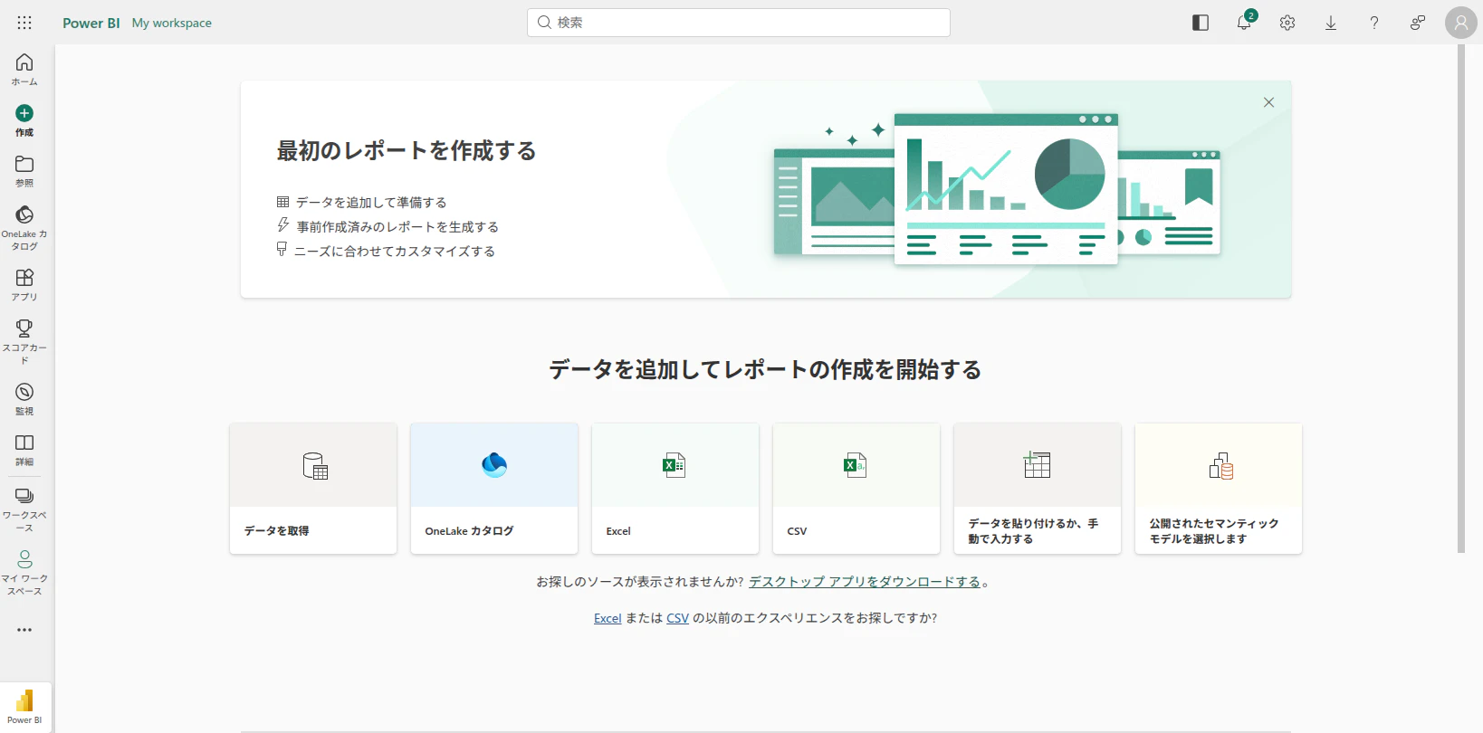Select the Excel data source card
The image size is (1483, 733).
tap(675, 489)
